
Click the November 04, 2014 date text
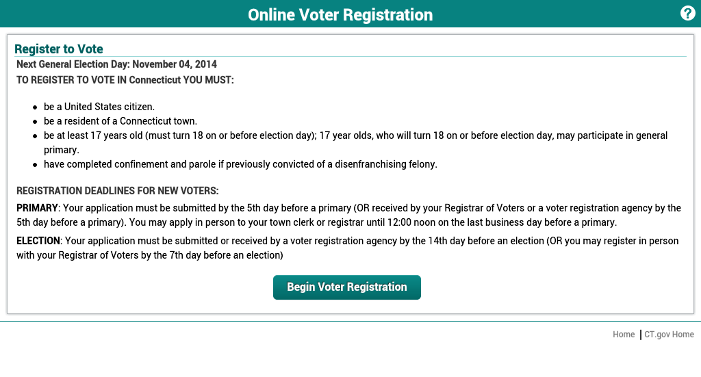point(175,64)
